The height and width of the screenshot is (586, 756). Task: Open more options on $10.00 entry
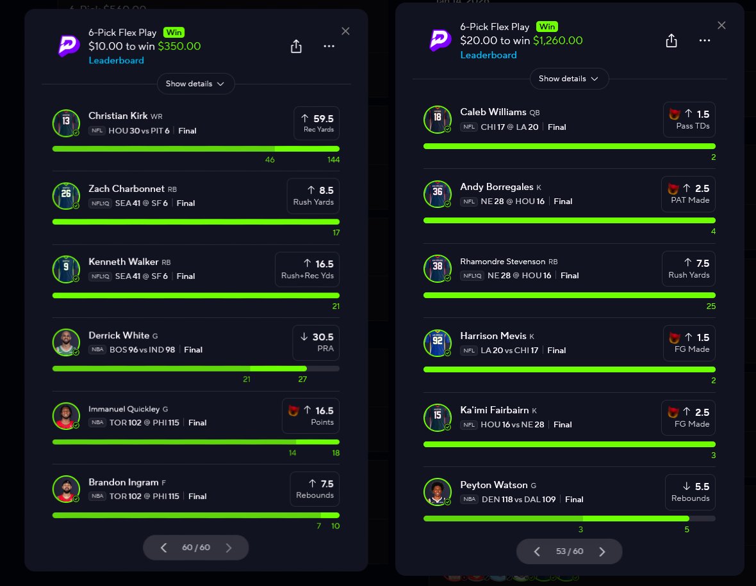click(x=329, y=46)
